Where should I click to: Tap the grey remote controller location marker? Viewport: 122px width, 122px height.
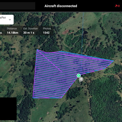(81, 80)
